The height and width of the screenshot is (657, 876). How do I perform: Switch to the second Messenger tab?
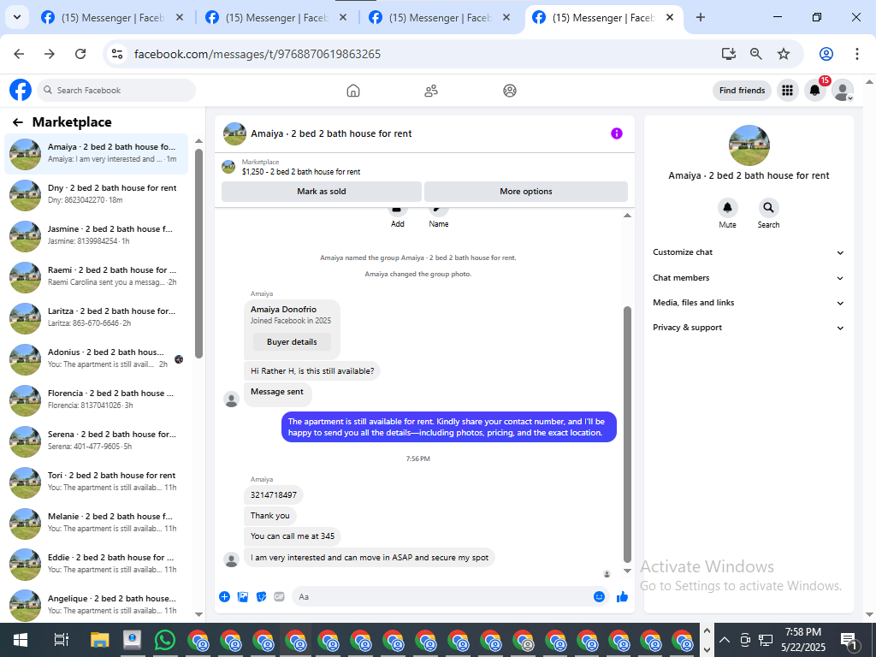[276, 18]
